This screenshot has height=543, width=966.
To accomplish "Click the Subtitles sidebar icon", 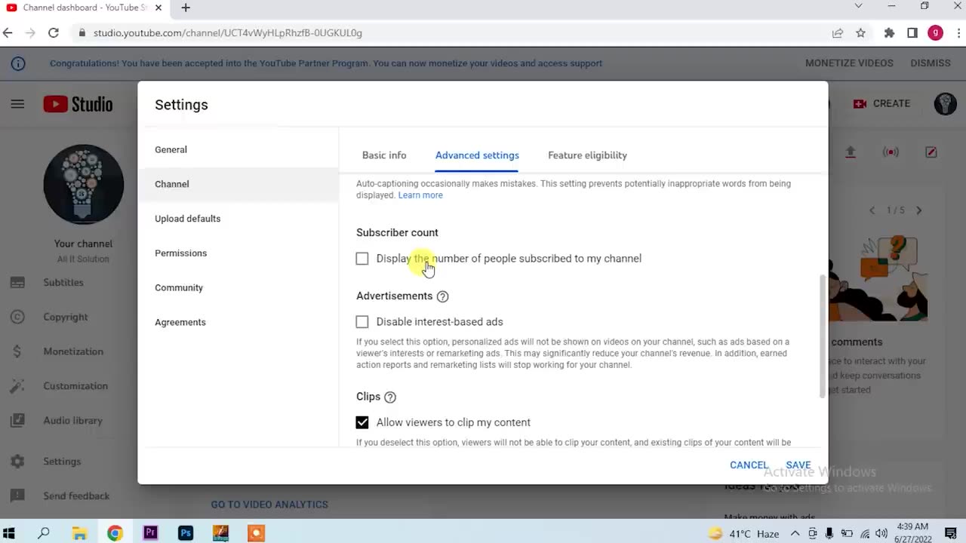I will click(17, 283).
